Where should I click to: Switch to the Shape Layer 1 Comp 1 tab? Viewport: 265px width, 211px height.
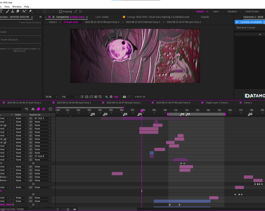click(217, 102)
